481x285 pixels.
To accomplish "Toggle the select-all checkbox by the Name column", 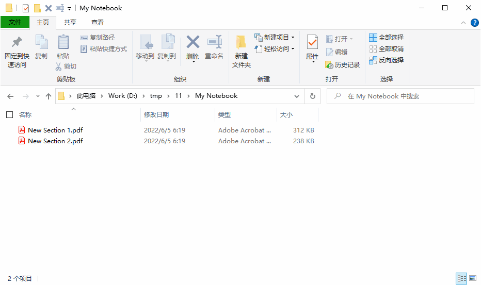I will point(10,114).
